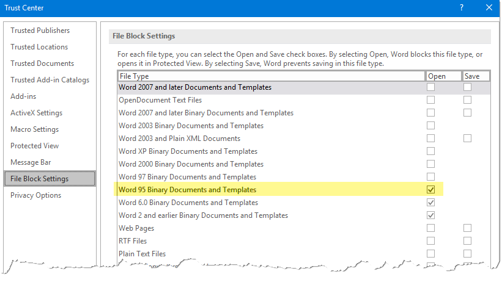Click the Help question mark icon
This screenshot has height=285, width=502.
(462, 8)
